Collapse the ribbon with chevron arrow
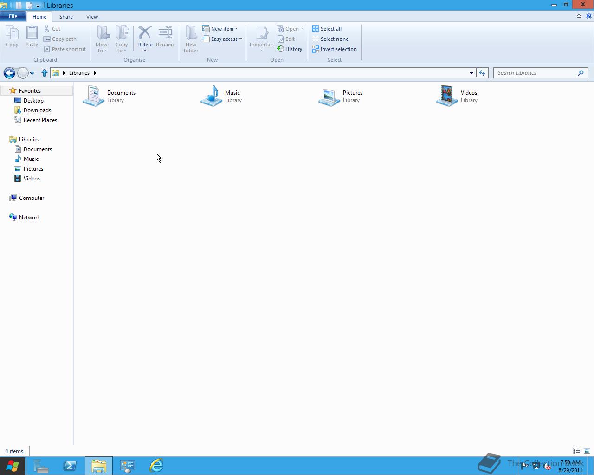The image size is (594, 475). coord(579,16)
